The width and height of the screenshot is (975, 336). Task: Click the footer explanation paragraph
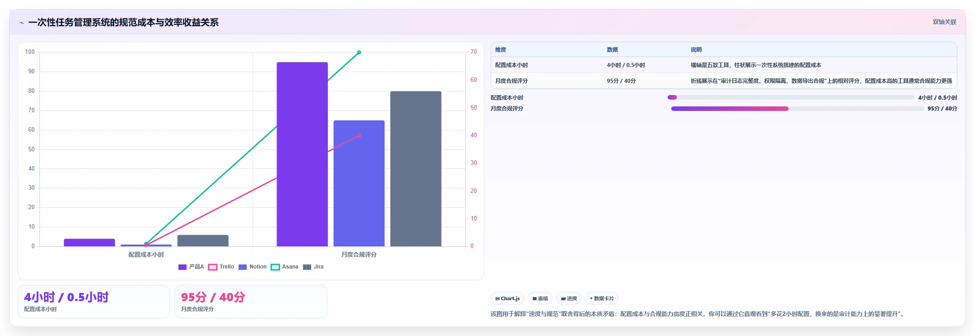(698, 314)
